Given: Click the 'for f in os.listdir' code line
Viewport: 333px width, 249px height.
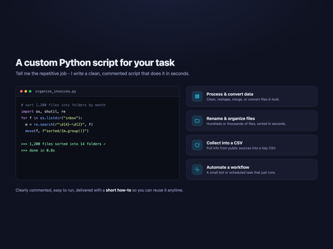Looking at the screenshot, I should click(52, 118).
